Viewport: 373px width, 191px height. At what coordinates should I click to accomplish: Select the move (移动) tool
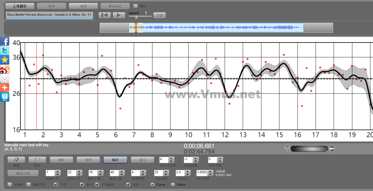coord(37,160)
